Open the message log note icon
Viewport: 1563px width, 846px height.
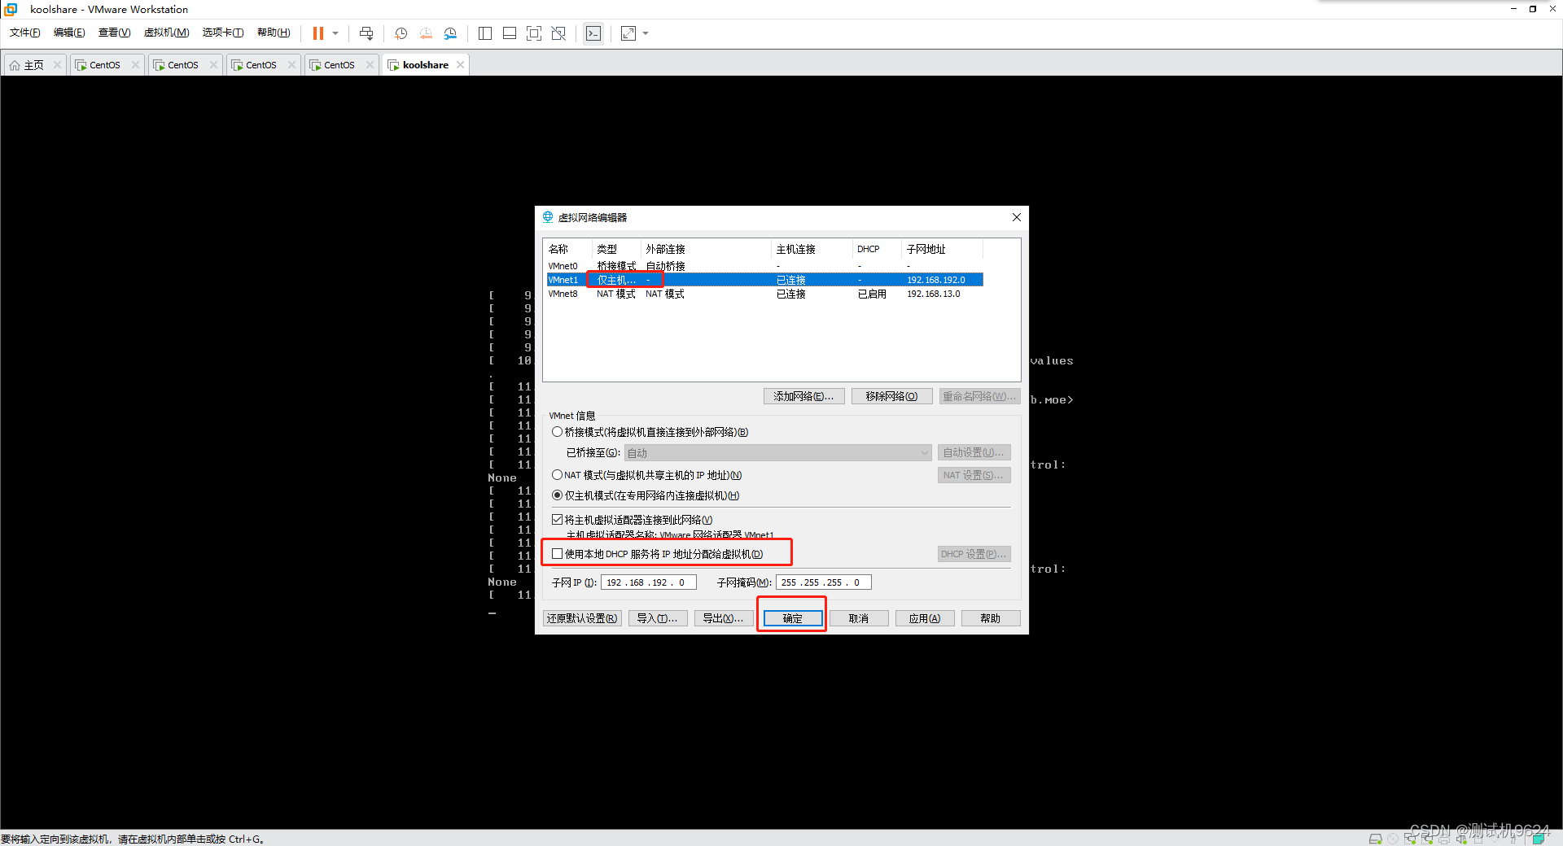[1539, 839]
